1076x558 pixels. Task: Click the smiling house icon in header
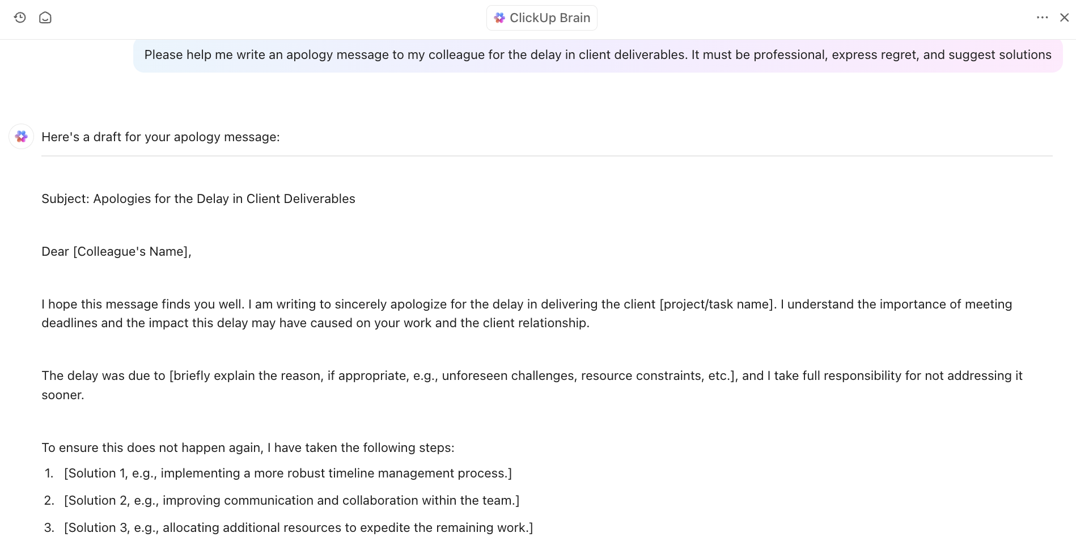pyautogui.click(x=45, y=18)
